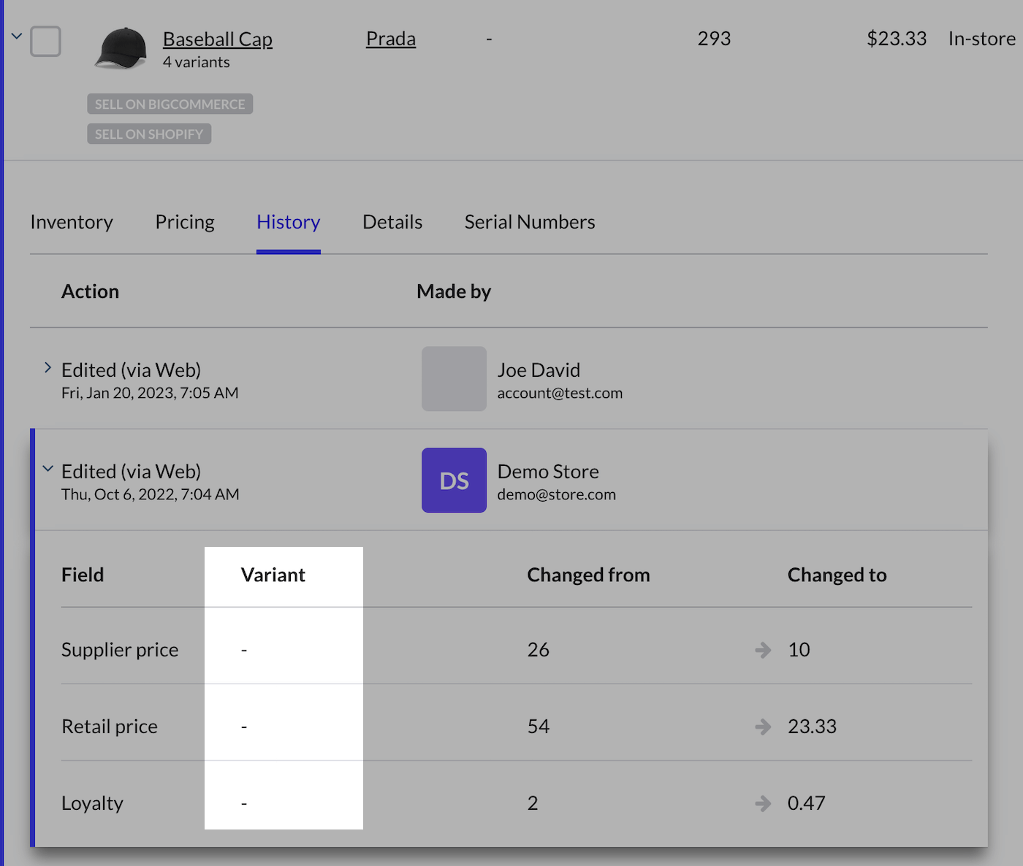Expand the Jan 20, 2023 edit entry
The height and width of the screenshot is (866, 1023).
coord(47,368)
